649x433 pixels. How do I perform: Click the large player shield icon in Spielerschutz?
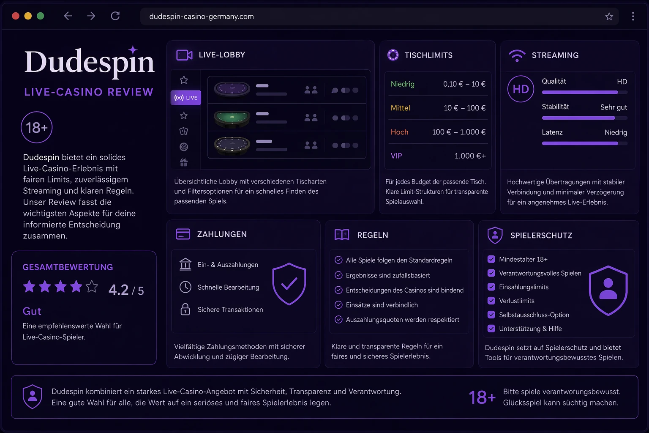coord(608,290)
